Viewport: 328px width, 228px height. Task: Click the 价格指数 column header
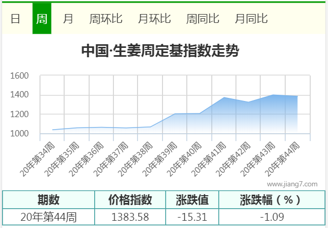[130, 200]
